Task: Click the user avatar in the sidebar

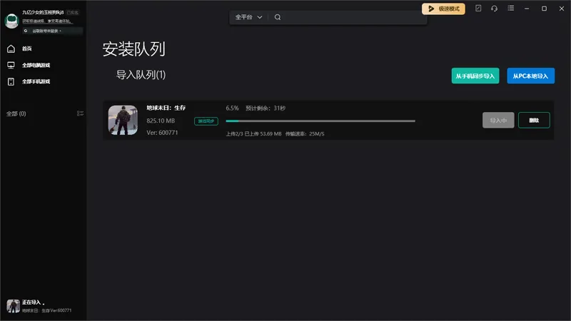Action: click(x=11, y=21)
